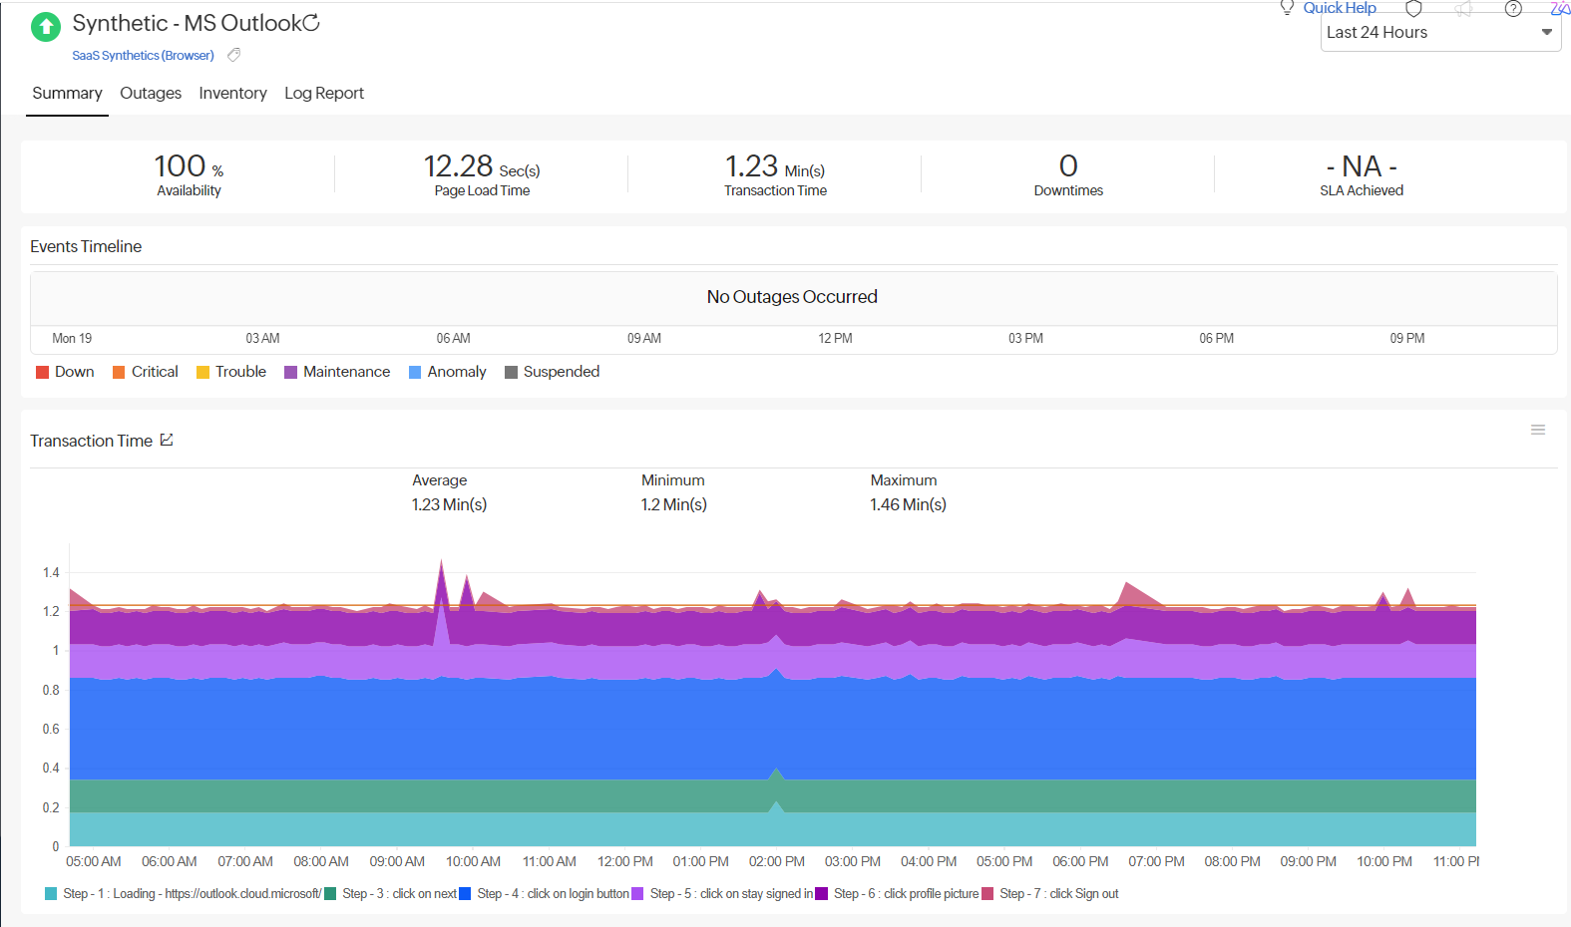
Task: Click the orange Critical legend swatch
Action: [x=119, y=372]
